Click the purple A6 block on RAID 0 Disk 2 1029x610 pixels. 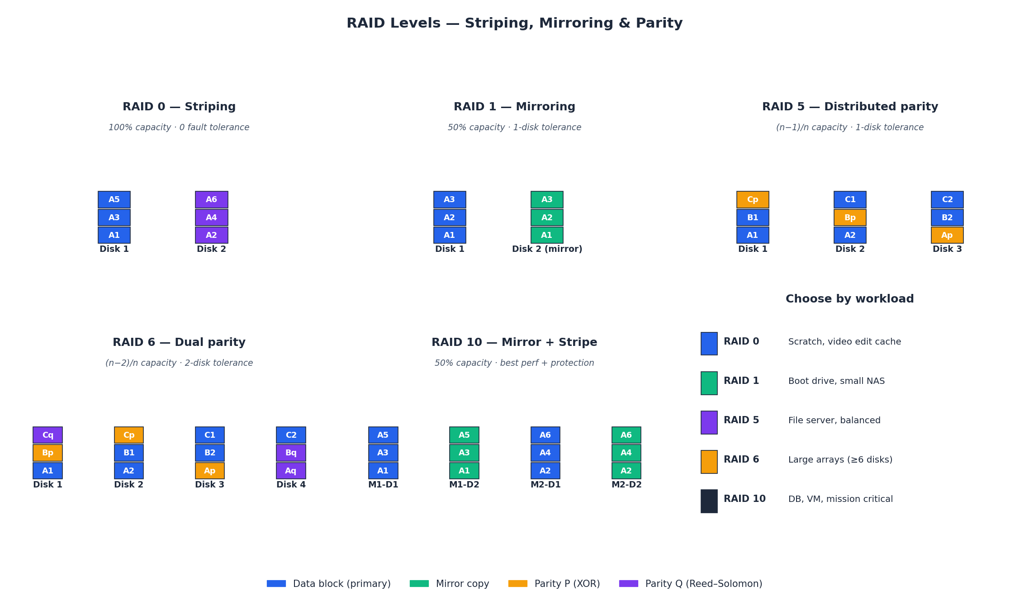click(211, 199)
